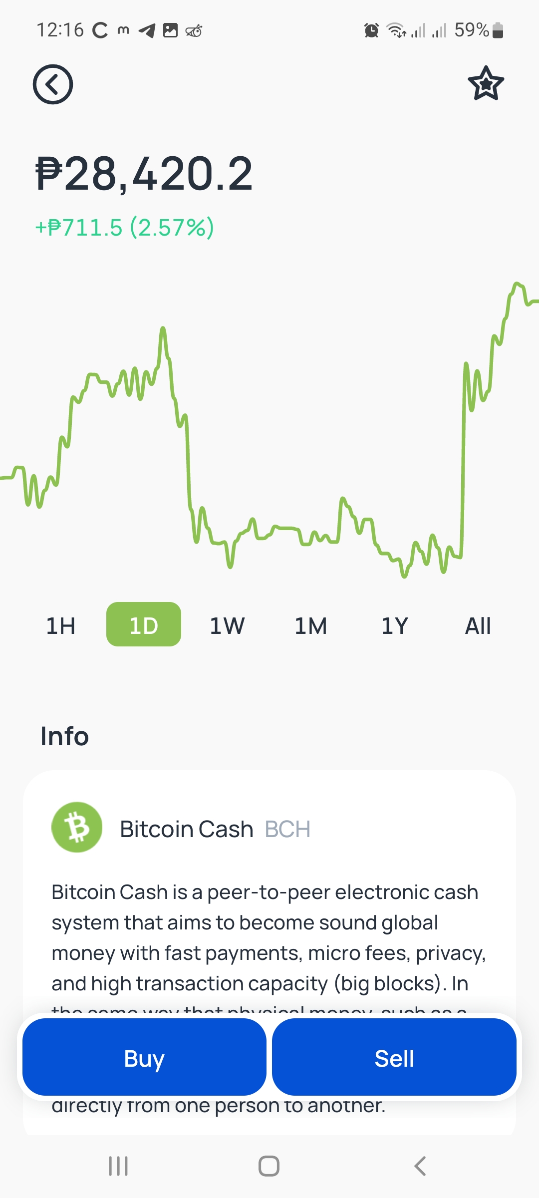The image size is (539, 1198).
Task: Select the 1D time range
Action: [x=144, y=624]
